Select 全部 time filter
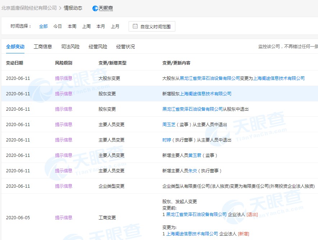318x240 pixels. [x=43, y=26]
